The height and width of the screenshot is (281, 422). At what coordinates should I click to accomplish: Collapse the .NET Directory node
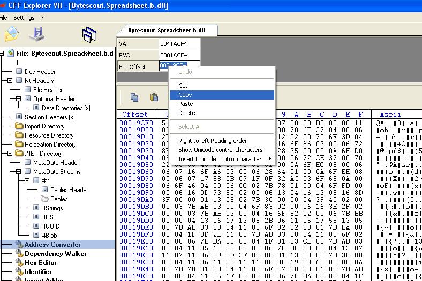(x=10, y=153)
